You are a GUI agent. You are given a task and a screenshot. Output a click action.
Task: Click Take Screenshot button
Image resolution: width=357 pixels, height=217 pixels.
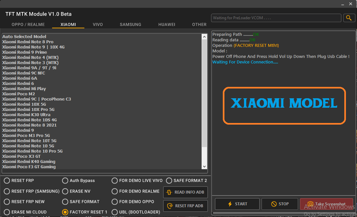tap(326, 204)
